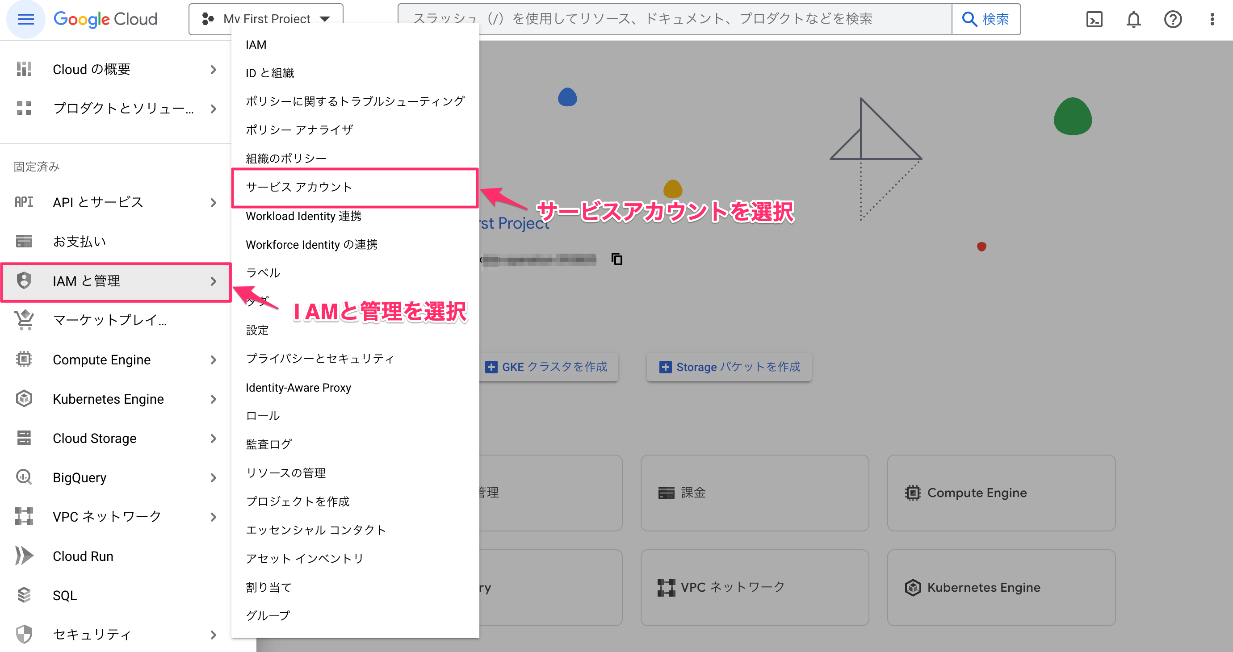Select Workload Identity 連携 entry
The image size is (1233, 652).
355,216
